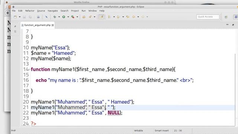Click the New file toolbar icon
The height and width of the screenshot is (134, 238).
pos(15,17)
